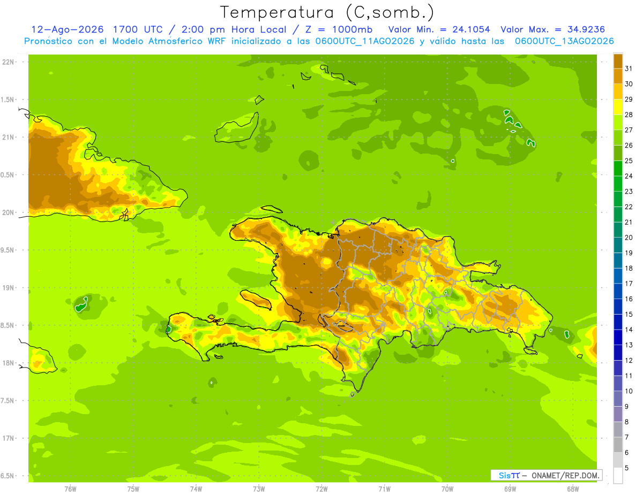Click the '73W' longitude label

click(x=259, y=489)
